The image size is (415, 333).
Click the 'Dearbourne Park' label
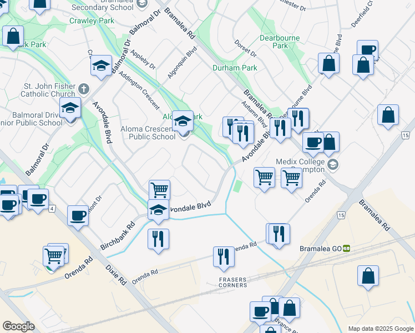tap(280, 42)
